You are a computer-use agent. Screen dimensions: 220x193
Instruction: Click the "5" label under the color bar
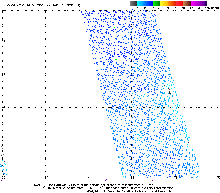pyautogui.click(x=137, y=8)
